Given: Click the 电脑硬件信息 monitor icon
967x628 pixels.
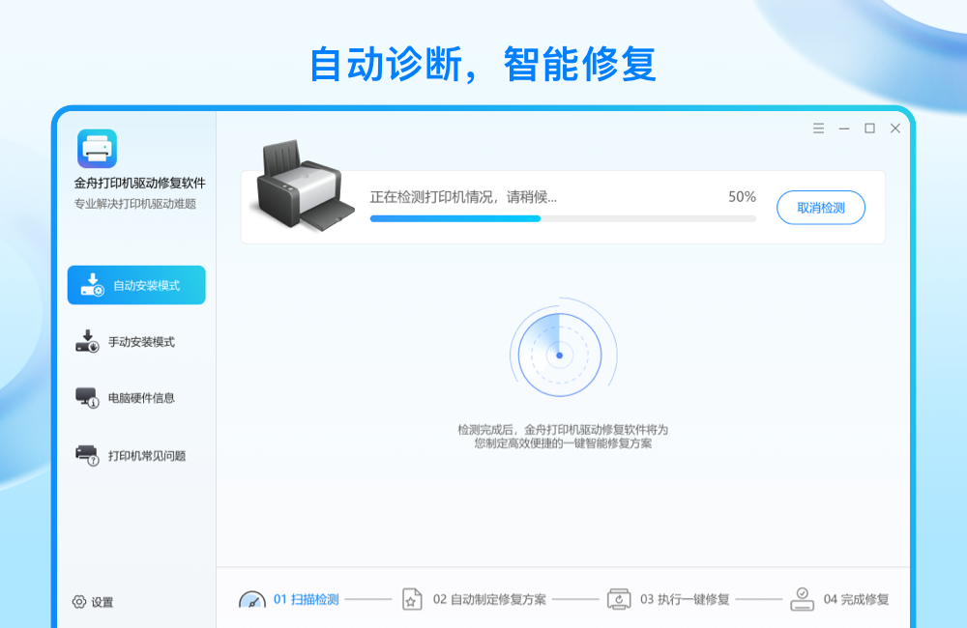Looking at the screenshot, I should coord(87,398).
